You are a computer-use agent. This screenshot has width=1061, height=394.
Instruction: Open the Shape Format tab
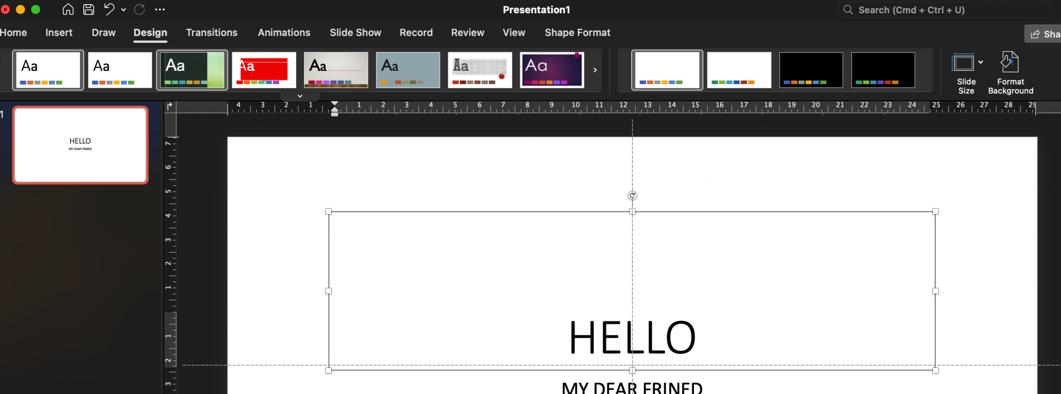click(x=577, y=32)
